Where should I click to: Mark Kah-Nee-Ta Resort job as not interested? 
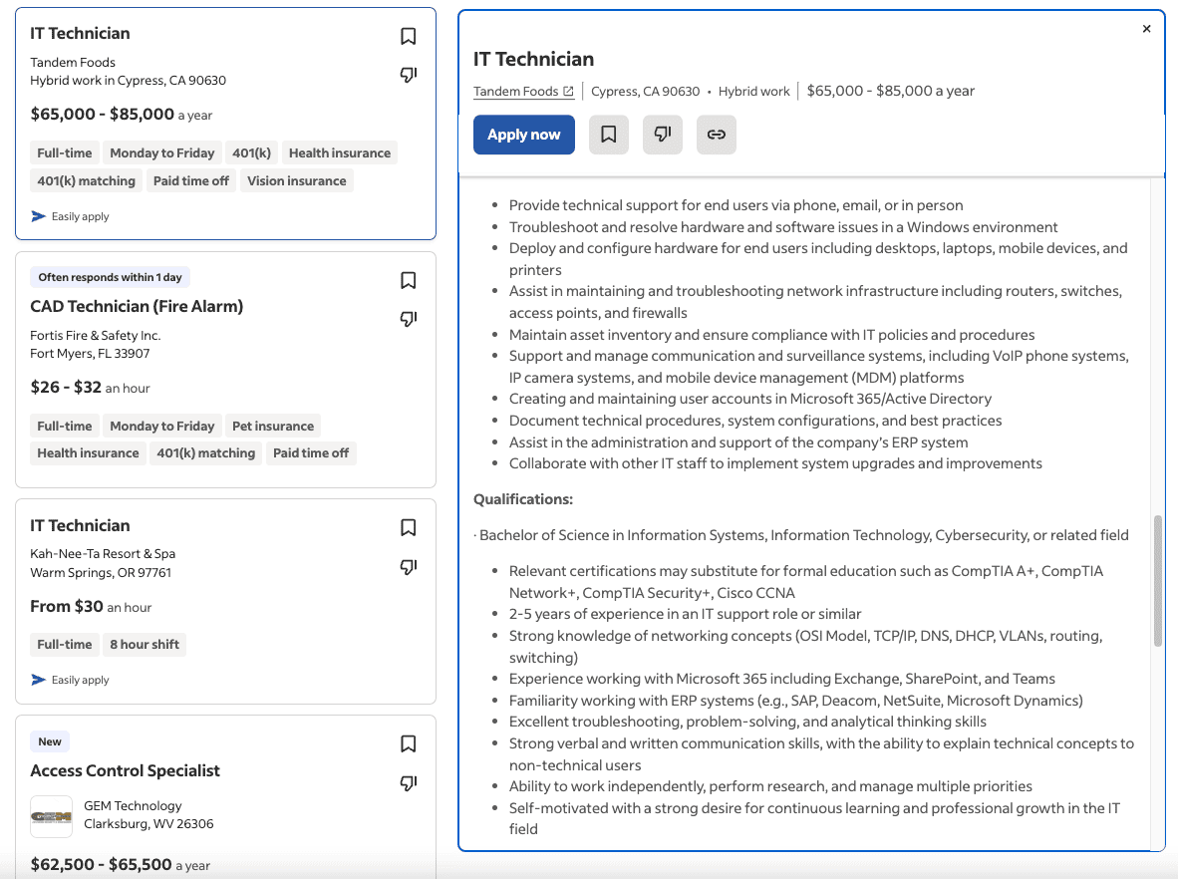408,566
